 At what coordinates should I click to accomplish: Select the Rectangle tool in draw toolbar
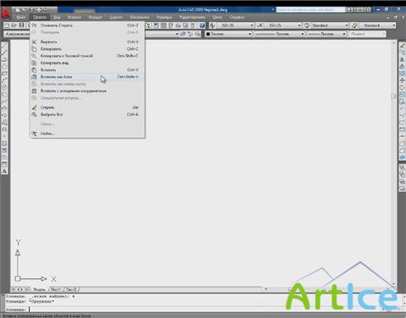(x=4, y=74)
